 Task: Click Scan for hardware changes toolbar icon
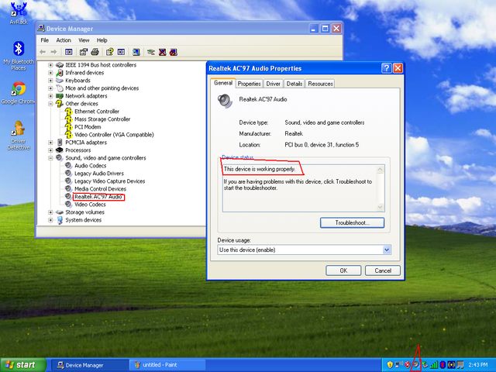click(x=136, y=52)
